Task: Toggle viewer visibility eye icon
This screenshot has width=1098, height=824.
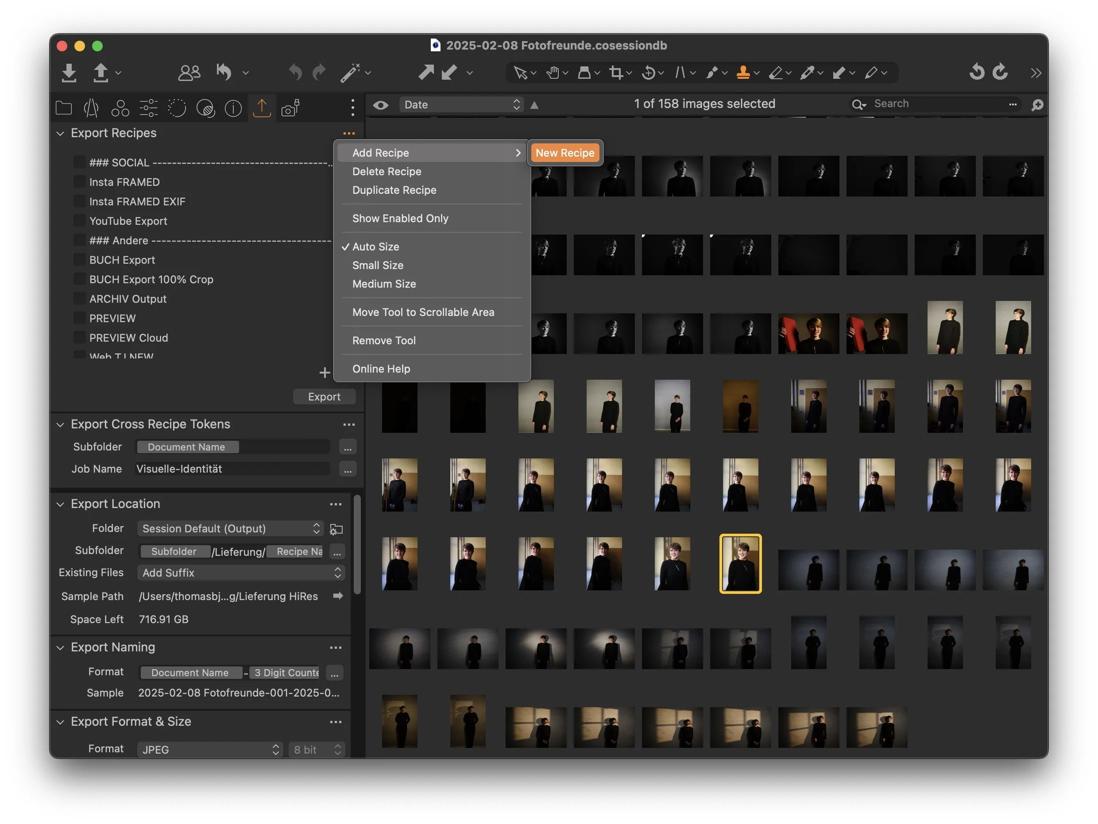Action: click(x=381, y=105)
